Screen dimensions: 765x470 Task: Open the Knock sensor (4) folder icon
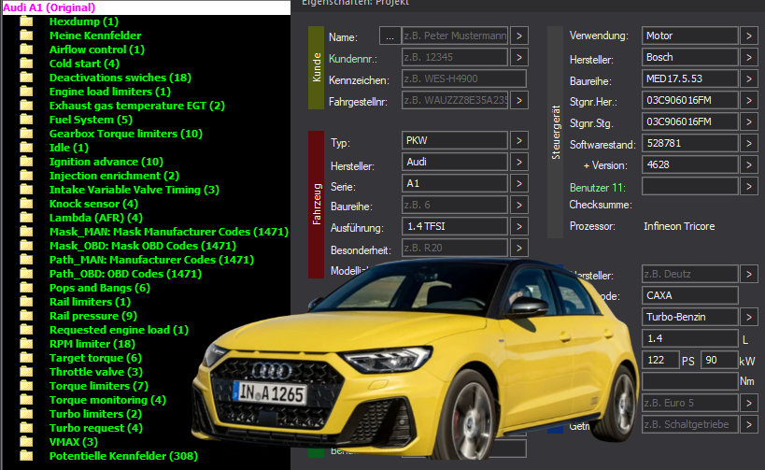coord(26,204)
